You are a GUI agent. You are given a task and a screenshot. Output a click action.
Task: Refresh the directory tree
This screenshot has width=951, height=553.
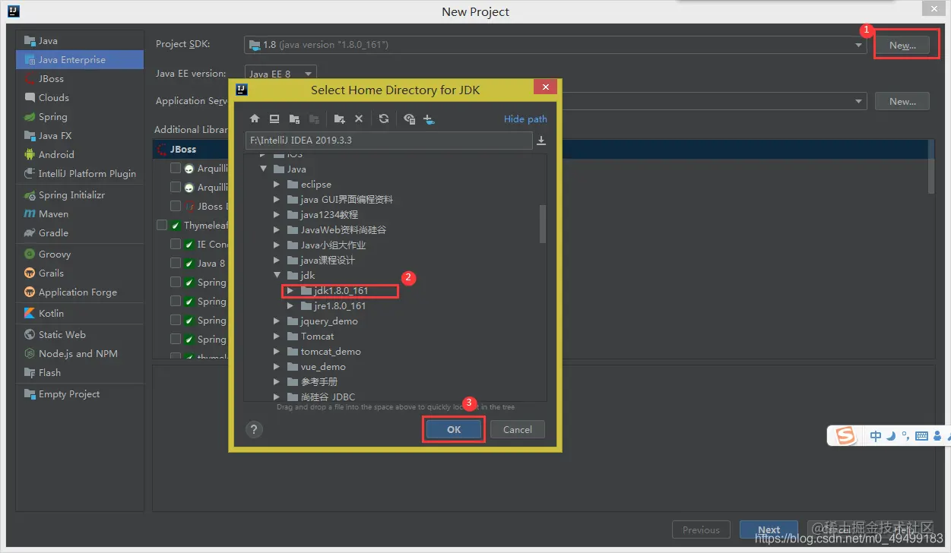pos(384,119)
